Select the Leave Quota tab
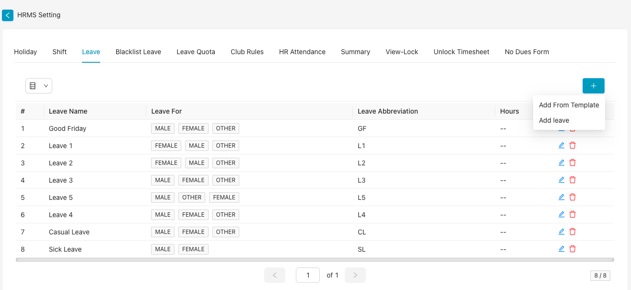Image resolution: width=631 pixels, height=290 pixels. [x=196, y=52]
